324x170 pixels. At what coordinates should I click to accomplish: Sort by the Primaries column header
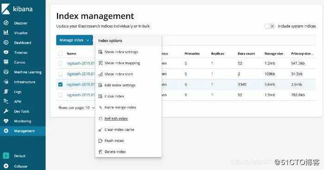[x=192, y=54]
